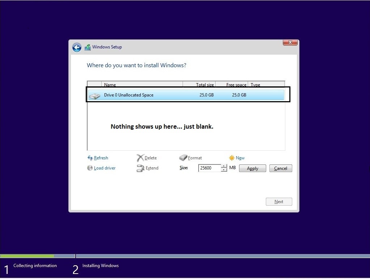Image resolution: width=370 pixels, height=279 pixels.
Task: Click the Extend partition icon
Action: (x=140, y=168)
